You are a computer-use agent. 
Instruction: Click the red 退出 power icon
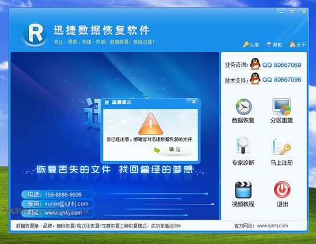282,190
